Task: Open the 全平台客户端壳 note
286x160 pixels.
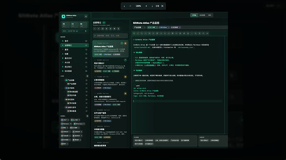Action: coord(110,116)
